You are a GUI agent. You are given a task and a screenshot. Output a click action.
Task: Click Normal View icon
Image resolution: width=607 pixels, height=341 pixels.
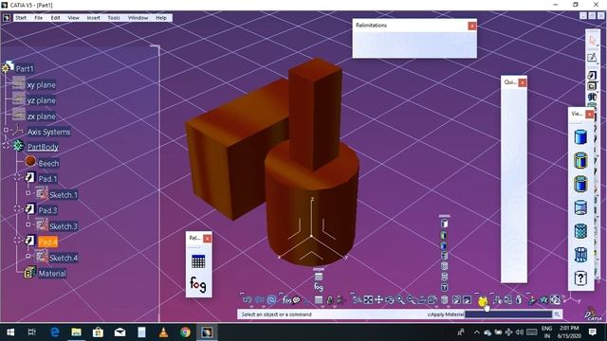click(x=422, y=299)
